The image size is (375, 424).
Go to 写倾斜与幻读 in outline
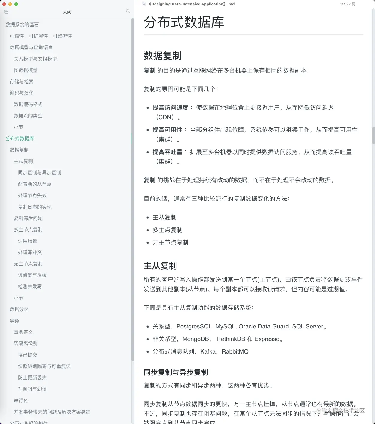pos(32,389)
